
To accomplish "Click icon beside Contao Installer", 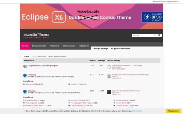I will (x=24, y=100).
